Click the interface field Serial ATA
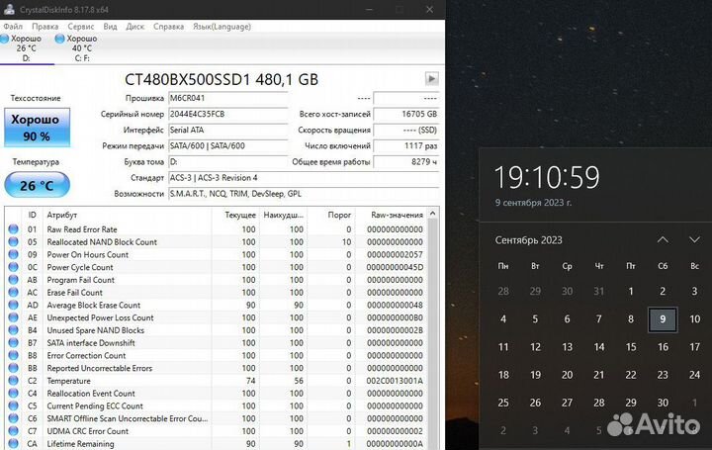 click(x=228, y=130)
